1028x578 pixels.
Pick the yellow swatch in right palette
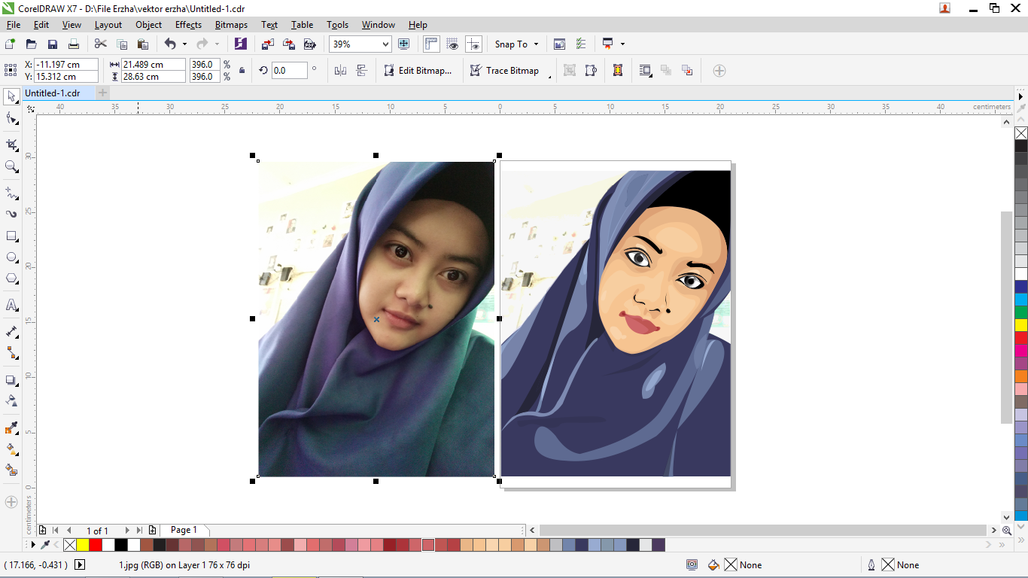[1020, 325]
